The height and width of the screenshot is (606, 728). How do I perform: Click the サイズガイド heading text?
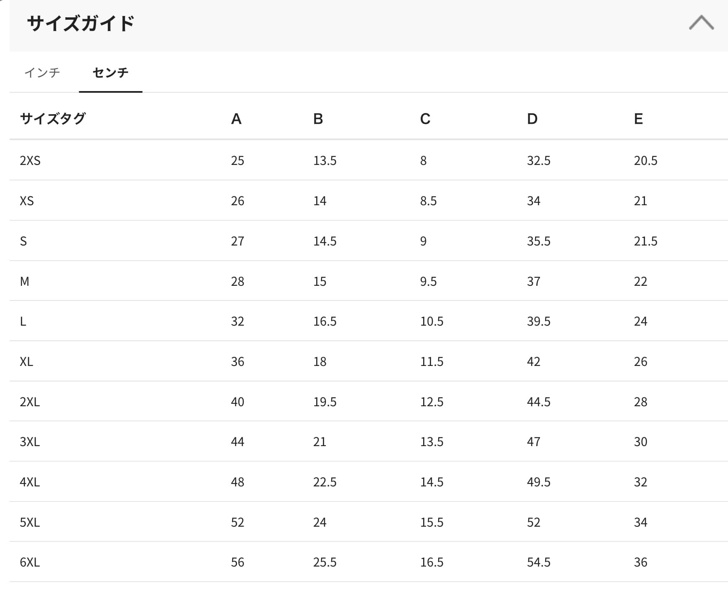click(x=81, y=24)
